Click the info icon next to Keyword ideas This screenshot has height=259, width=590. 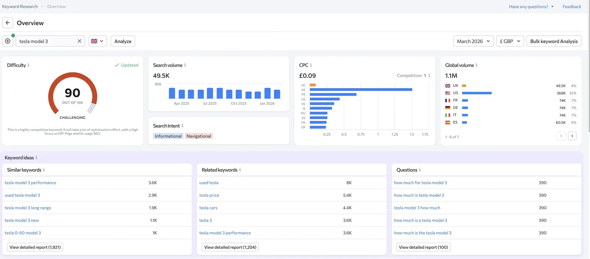pos(37,157)
